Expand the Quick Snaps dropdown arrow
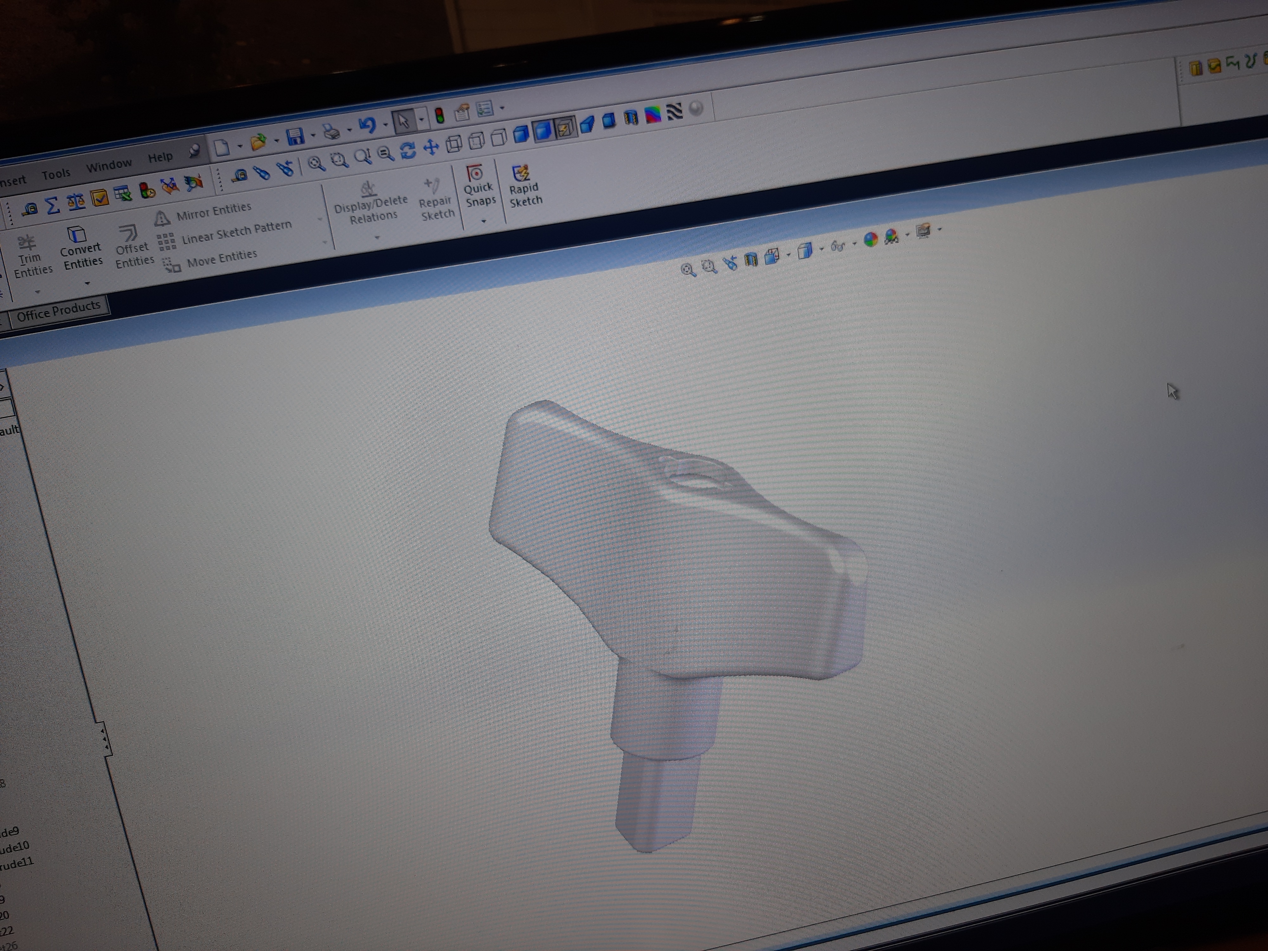The width and height of the screenshot is (1268, 951). click(x=483, y=221)
